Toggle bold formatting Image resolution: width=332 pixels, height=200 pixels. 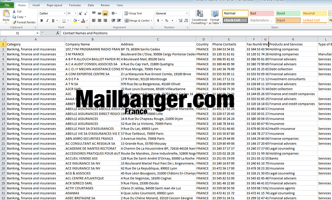point(42,21)
